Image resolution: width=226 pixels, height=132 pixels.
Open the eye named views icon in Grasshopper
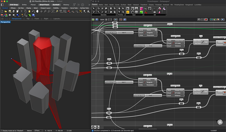[x=115, y=19]
